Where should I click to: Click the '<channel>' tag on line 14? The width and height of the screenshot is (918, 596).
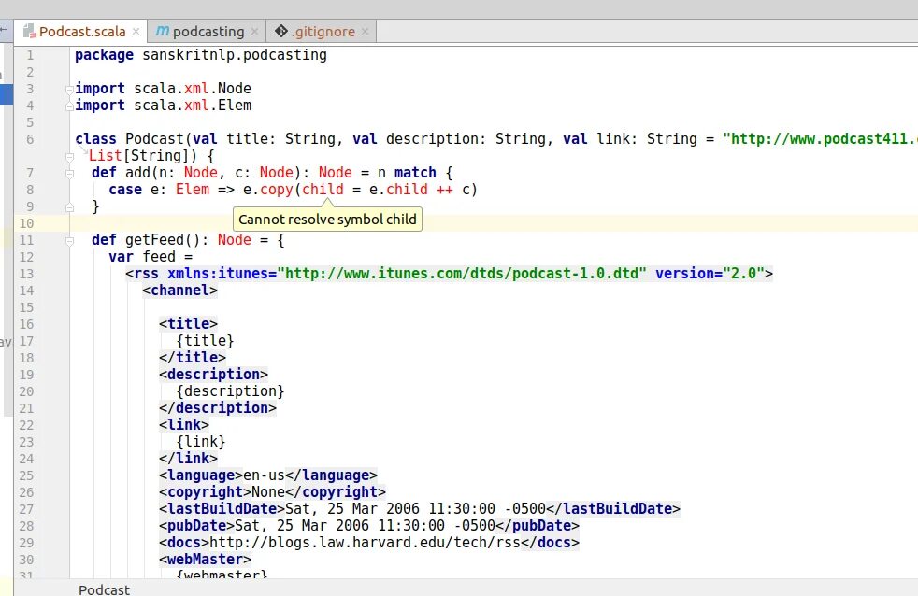pyautogui.click(x=179, y=291)
